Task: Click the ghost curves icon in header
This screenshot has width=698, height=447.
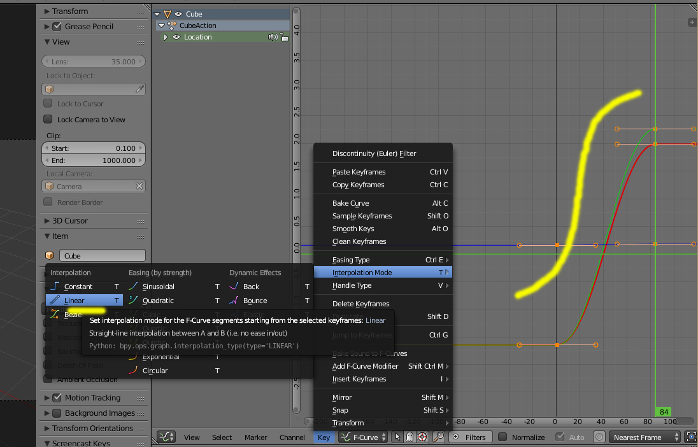Action: point(410,437)
